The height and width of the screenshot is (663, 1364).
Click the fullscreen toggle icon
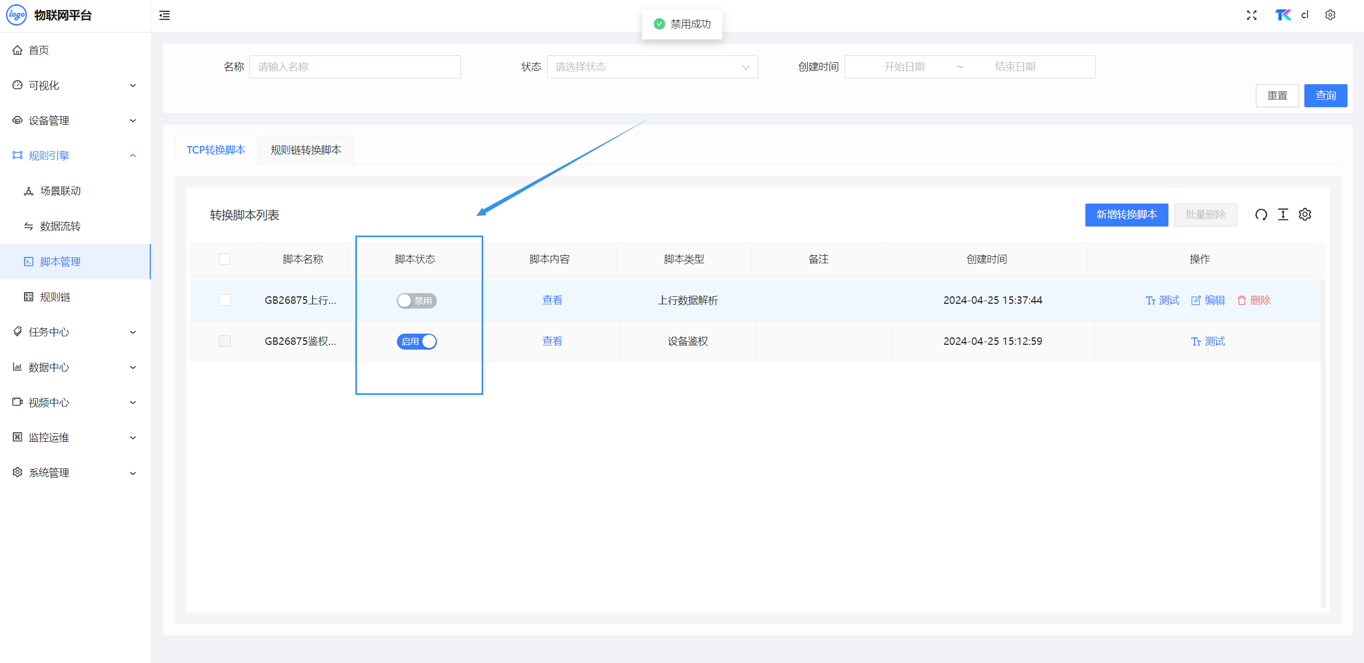point(1252,15)
